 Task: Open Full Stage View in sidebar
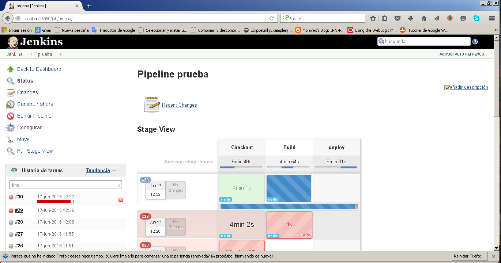(35, 151)
